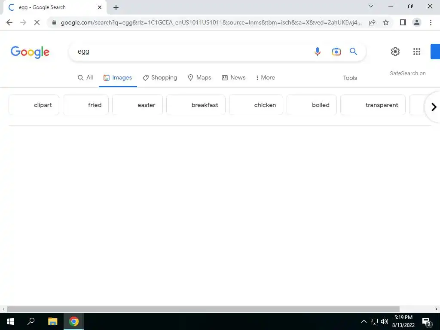Viewport: 440px width, 330px height.
Task: Open the Google apps grid
Action: [x=417, y=52]
